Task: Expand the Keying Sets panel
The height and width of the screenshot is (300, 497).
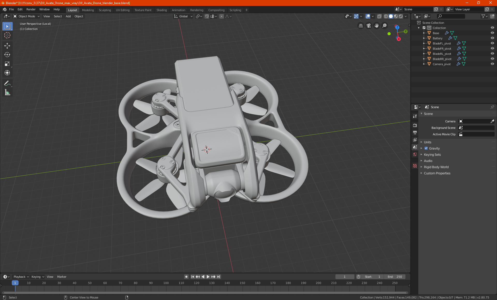Action: [432, 155]
